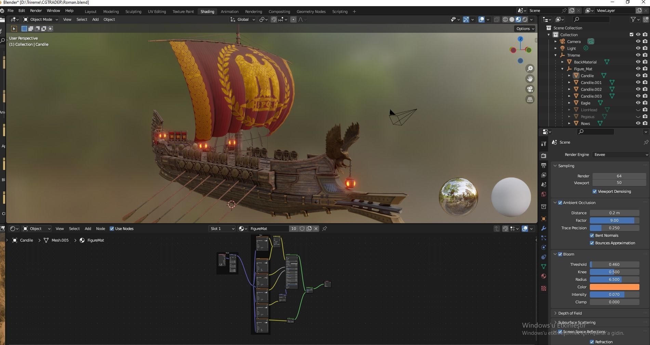Open the Texture properties checker icon

(544, 288)
